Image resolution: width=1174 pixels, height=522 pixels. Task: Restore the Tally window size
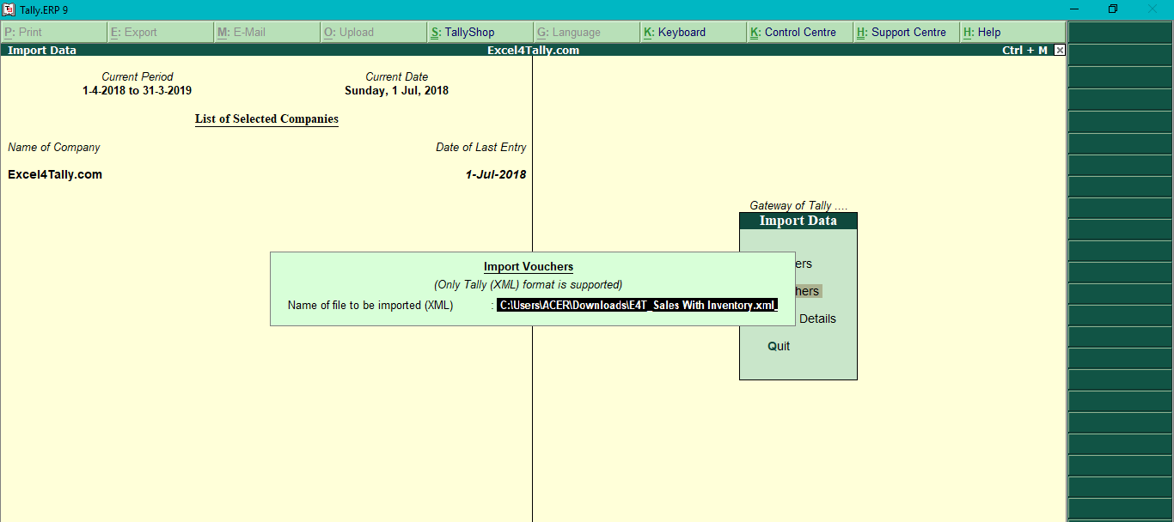[x=1113, y=9]
